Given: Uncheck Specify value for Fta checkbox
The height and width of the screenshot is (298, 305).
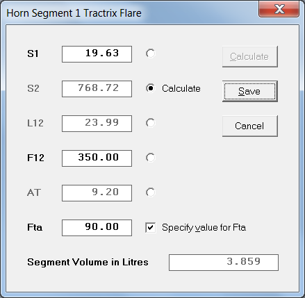Looking at the screenshot, I should point(151,227).
